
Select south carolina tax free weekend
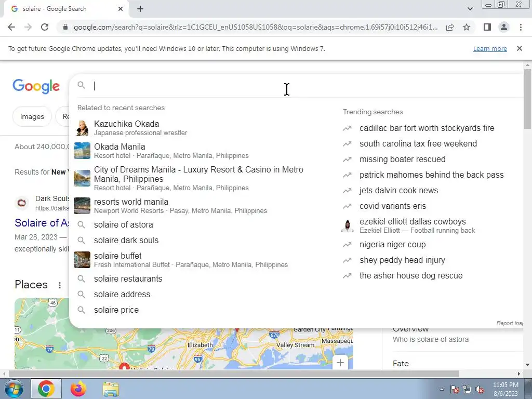[418, 143]
